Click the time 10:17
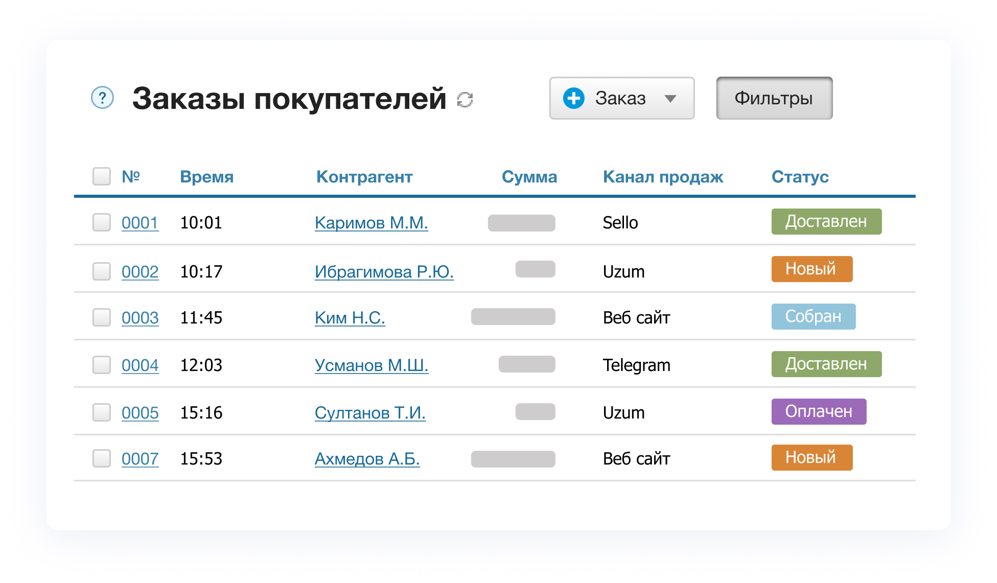This screenshot has height=583, width=997. [x=201, y=272]
